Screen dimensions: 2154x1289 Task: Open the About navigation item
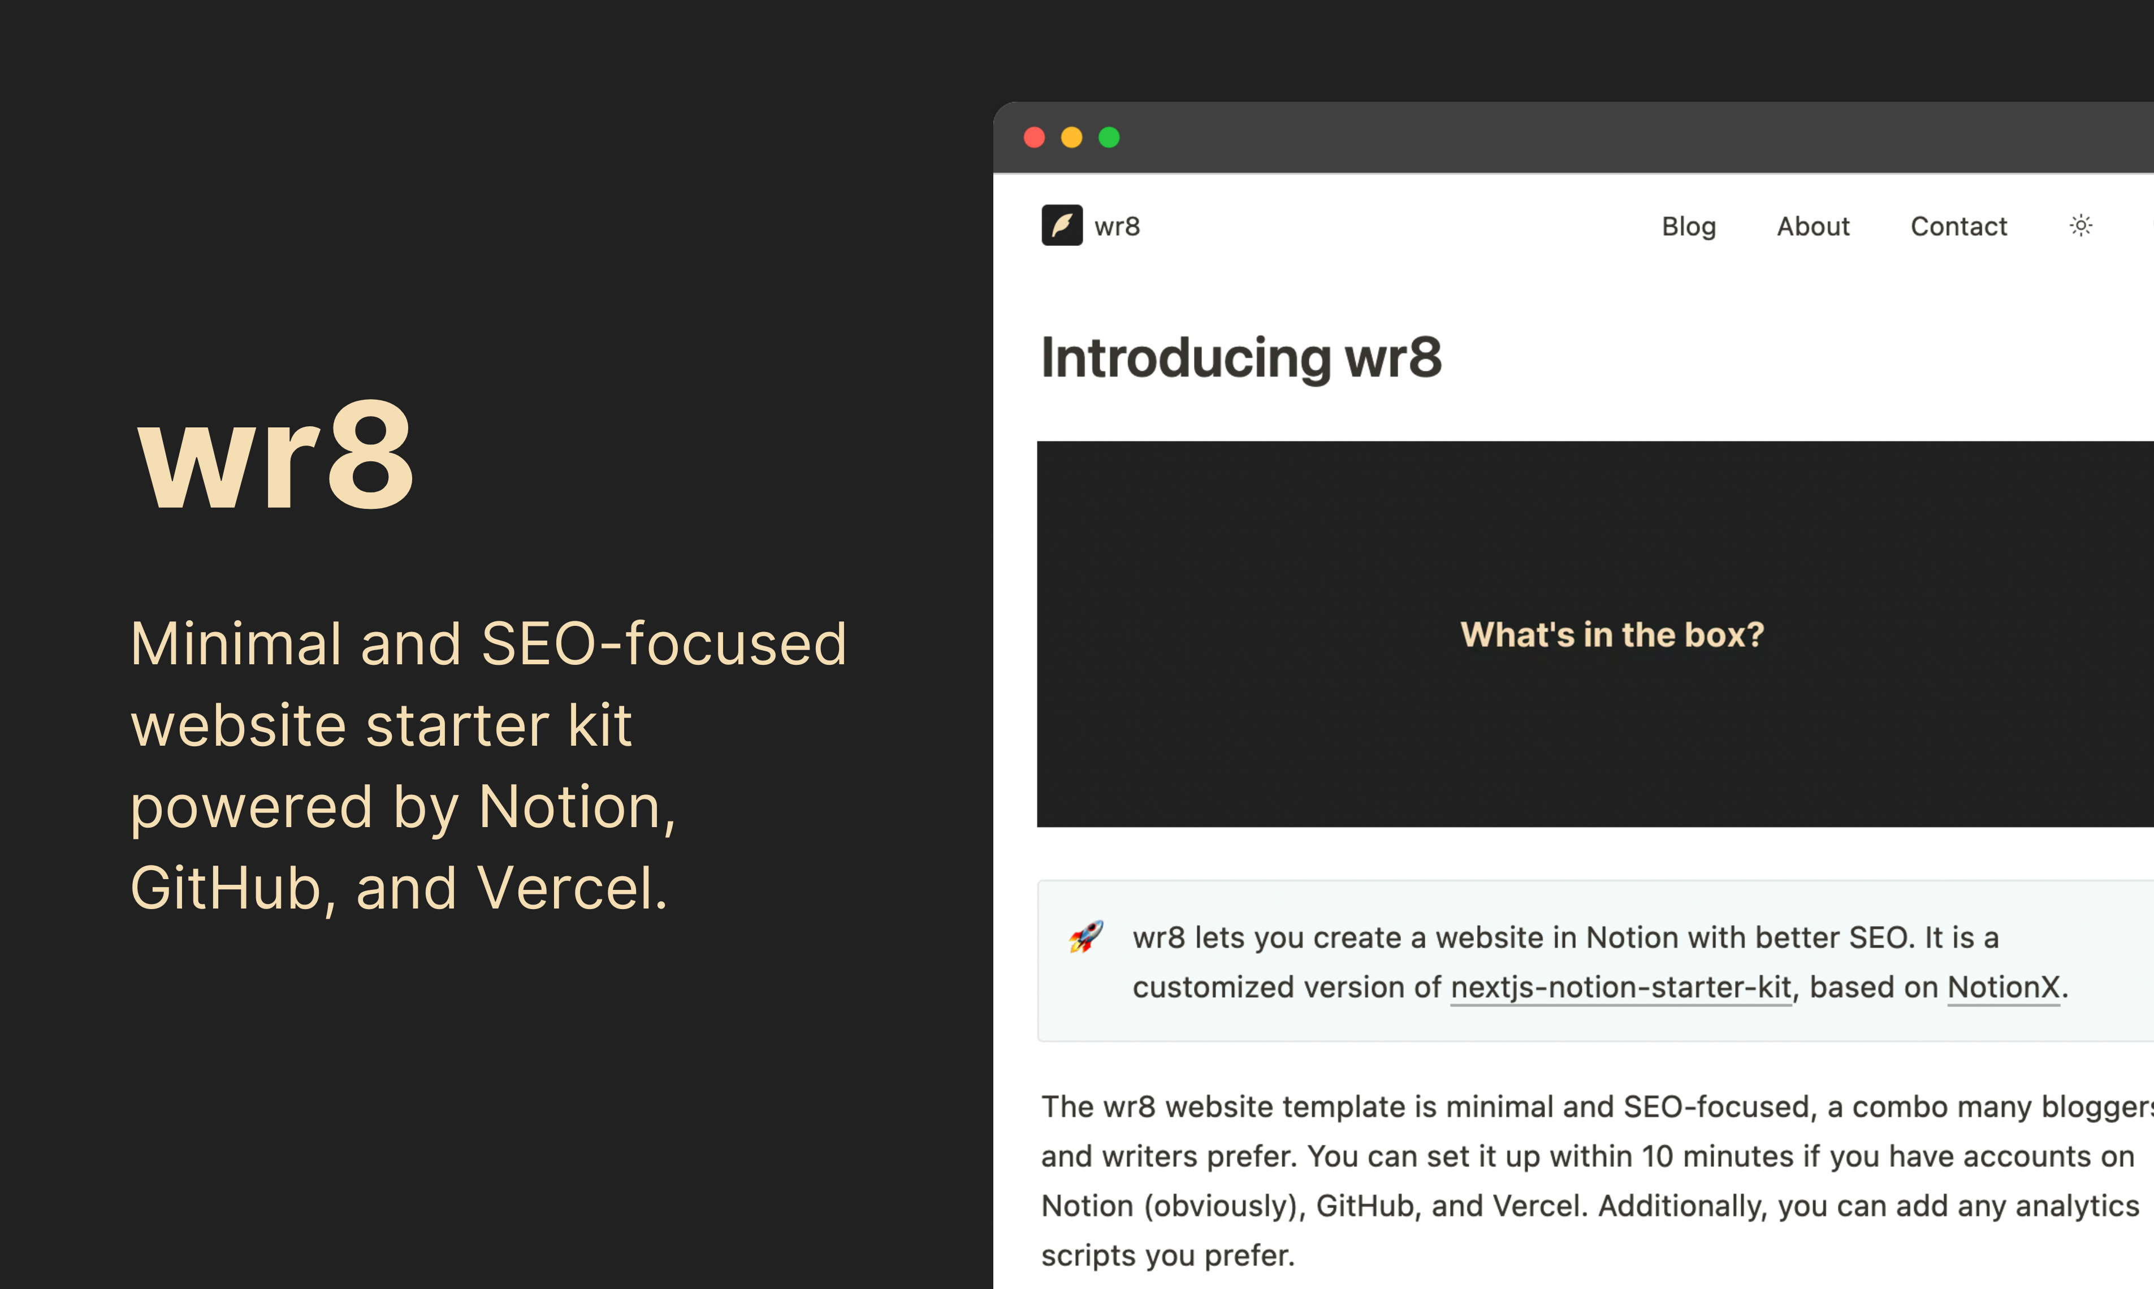(x=1813, y=226)
